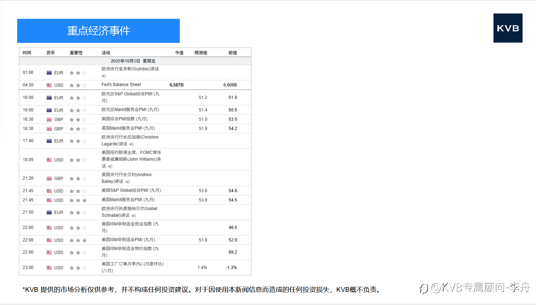The width and height of the screenshot is (536, 305).
Task: Click the US flag in the ISM非制造业就业指数 row
Action: pyautogui.click(x=49, y=228)
